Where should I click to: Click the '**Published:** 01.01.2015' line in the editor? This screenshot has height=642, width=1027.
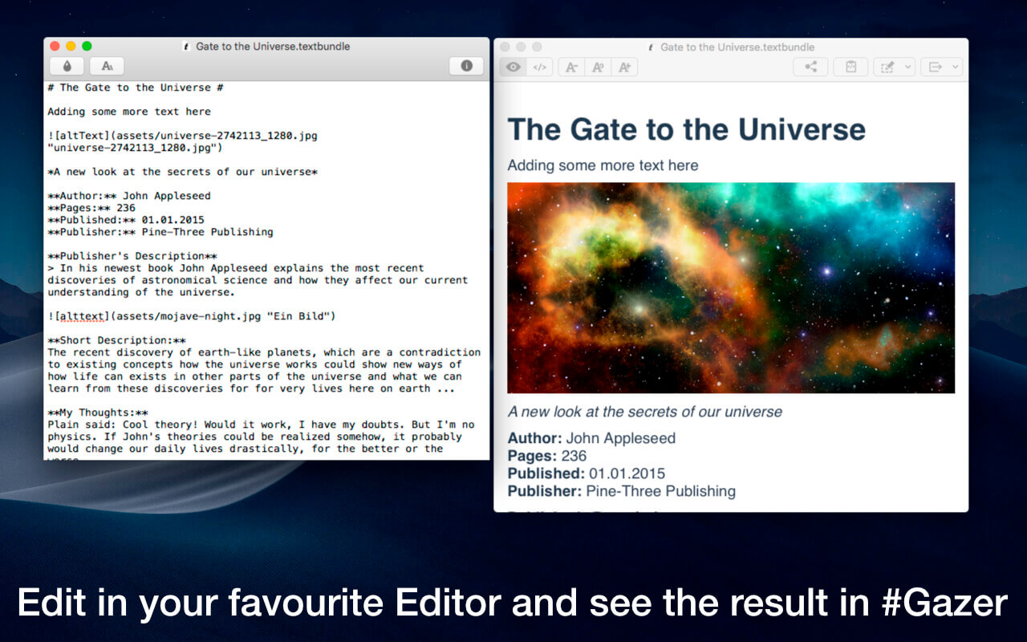click(126, 220)
